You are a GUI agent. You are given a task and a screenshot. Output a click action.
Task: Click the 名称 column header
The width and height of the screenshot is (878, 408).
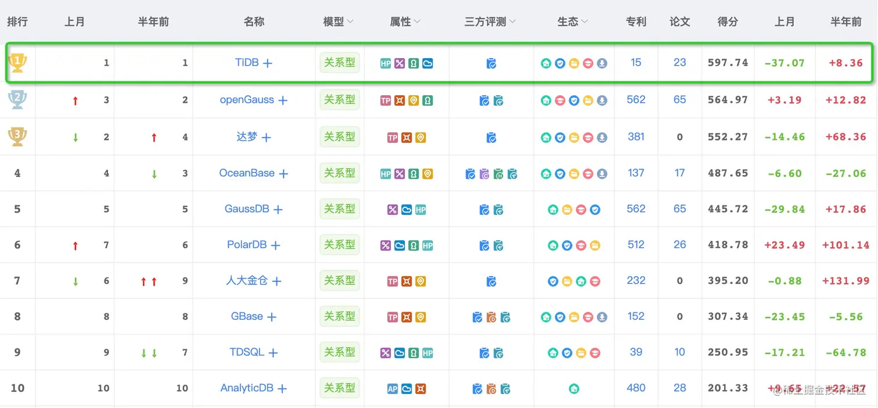point(254,21)
